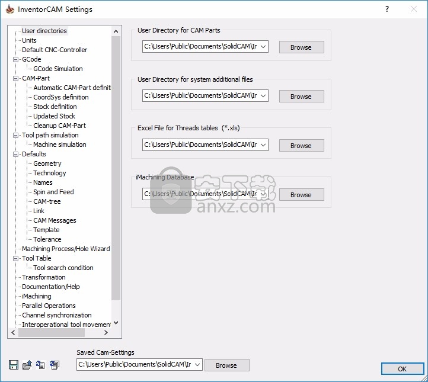Select Link in Defaults tree

pyautogui.click(x=39, y=211)
